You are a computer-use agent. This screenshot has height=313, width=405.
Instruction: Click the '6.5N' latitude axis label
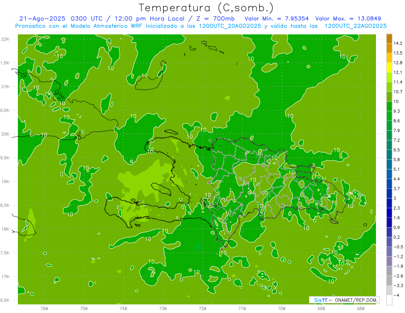coord(5,301)
